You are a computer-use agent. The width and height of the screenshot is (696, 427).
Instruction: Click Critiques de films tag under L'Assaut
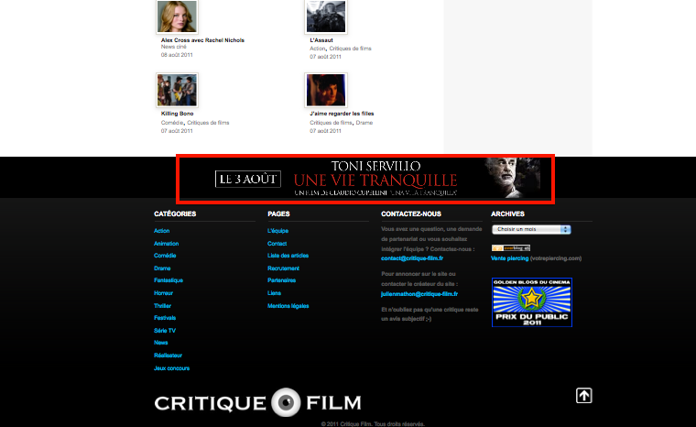[350, 49]
